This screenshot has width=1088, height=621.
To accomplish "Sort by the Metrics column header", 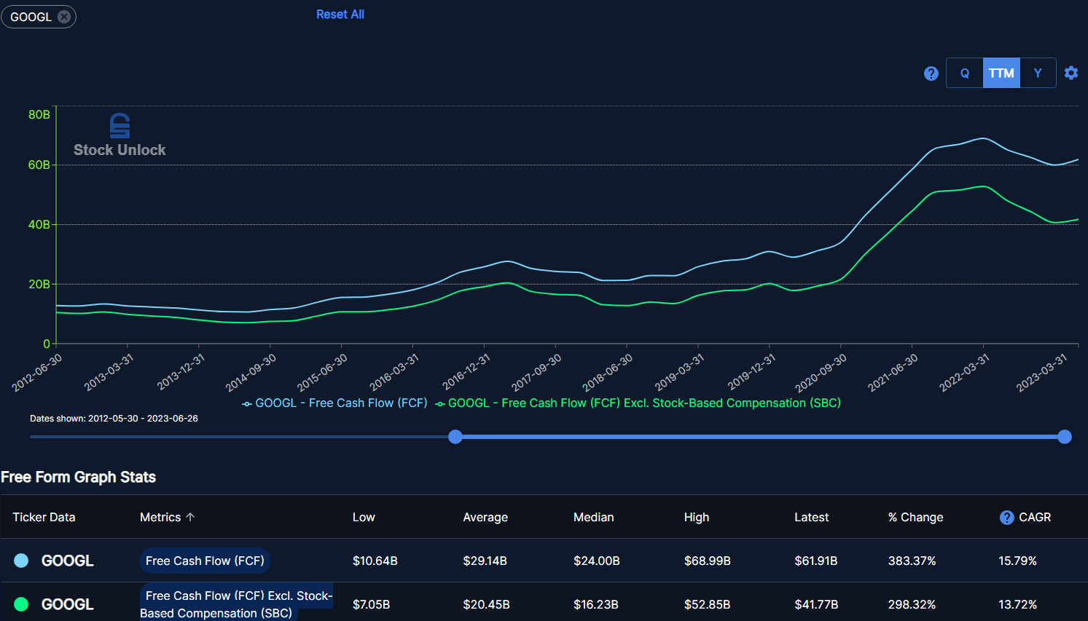I will click(160, 517).
